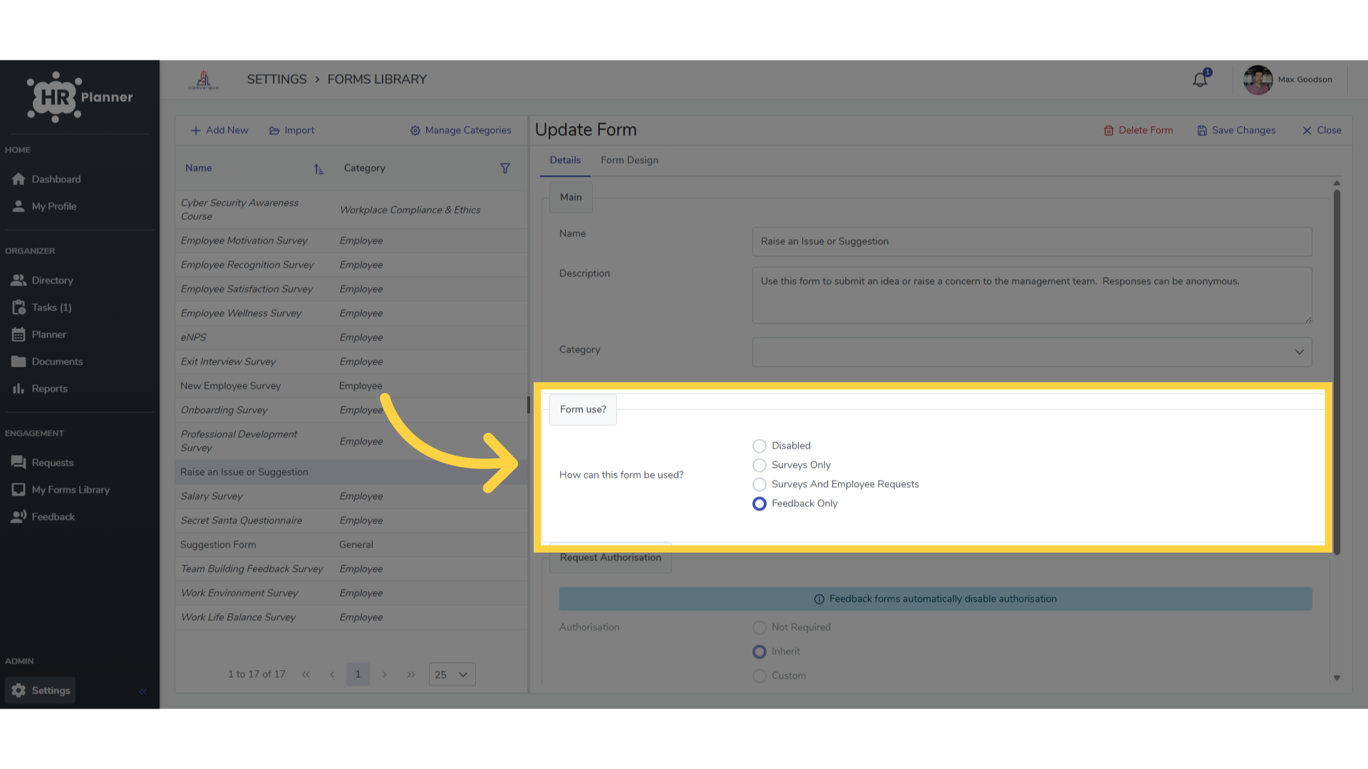Open the Planner calendar item
This screenshot has height=769, width=1368.
(39, 335)
